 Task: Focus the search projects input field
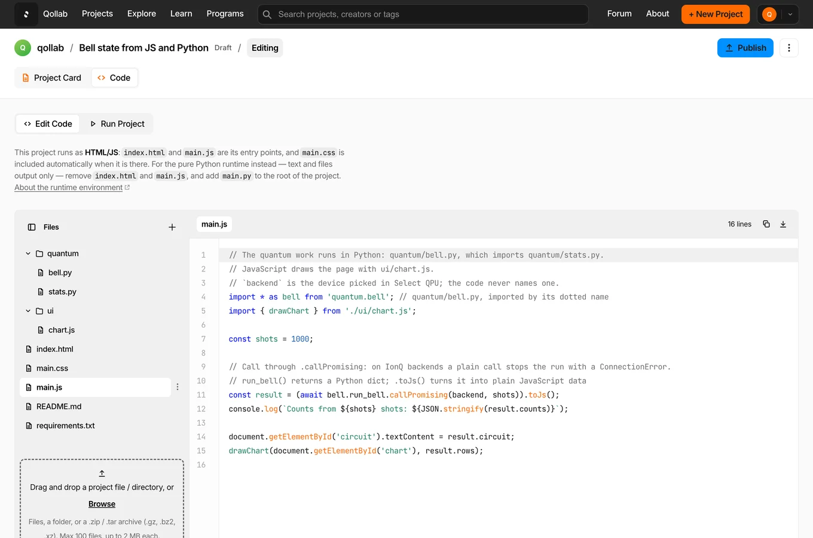click(423, 14)
